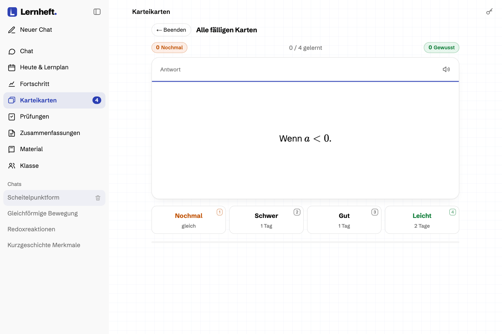Click the calendar icon beside Heute & Lernplan
The height and width of the screenshot is (334, 502).
tap(12, 68)
